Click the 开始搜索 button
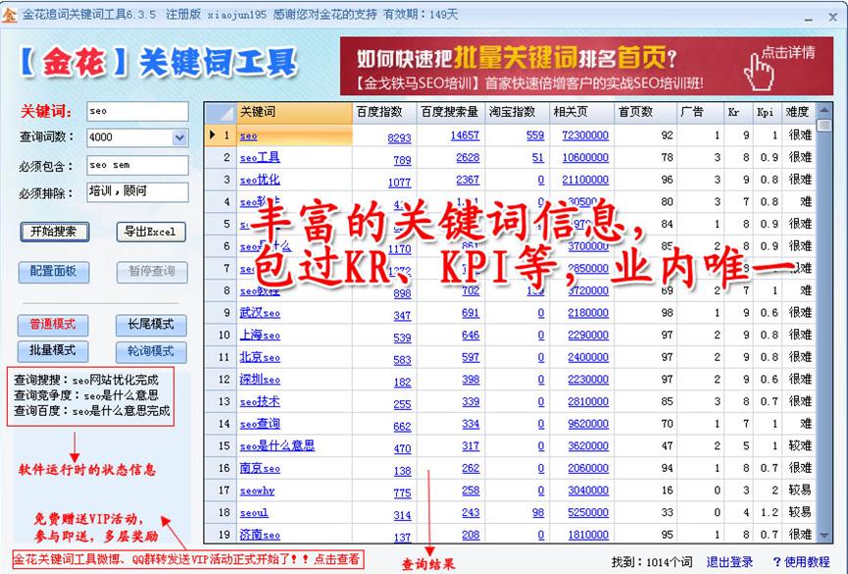 (x=55, y=232)
